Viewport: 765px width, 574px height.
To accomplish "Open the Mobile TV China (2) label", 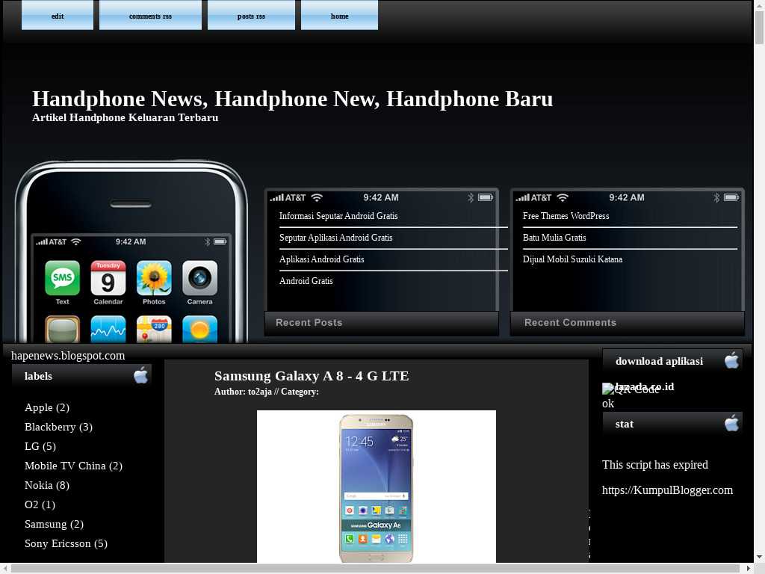I will (x=73, y=466).
